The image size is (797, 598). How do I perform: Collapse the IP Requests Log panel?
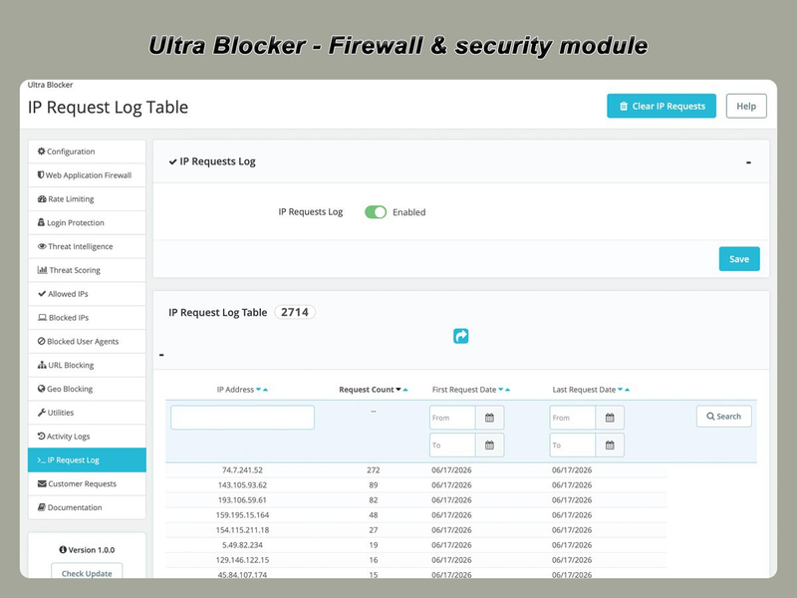pos(748,162)
